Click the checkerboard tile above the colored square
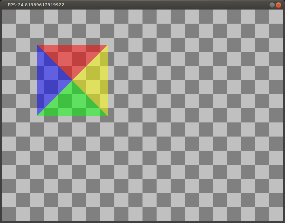Image resolution: width=285 pixels, height=223 pixels. click(72, 32)
